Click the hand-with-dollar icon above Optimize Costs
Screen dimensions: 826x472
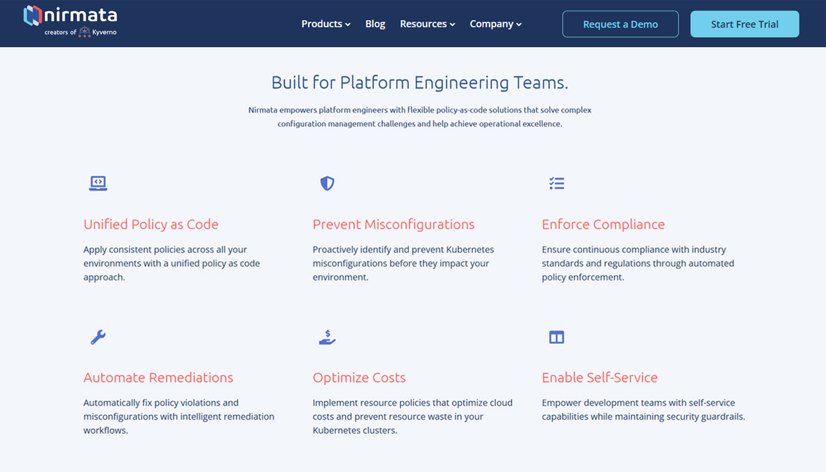[x=327, y=337]
